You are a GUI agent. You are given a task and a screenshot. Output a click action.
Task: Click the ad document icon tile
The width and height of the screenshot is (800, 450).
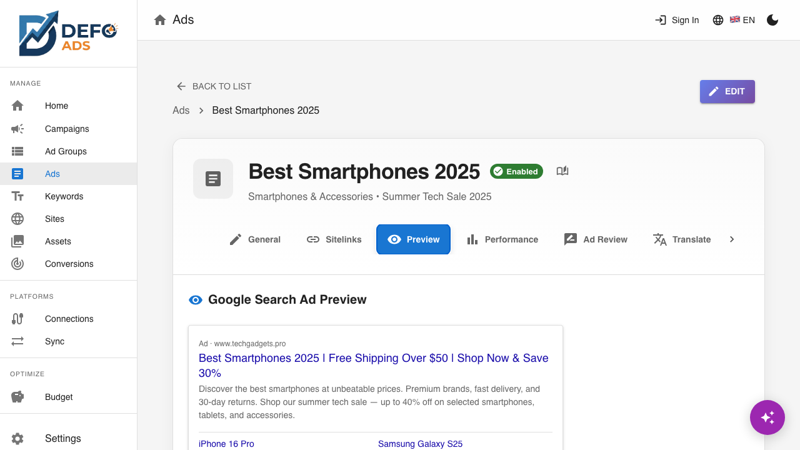point(213,179)
